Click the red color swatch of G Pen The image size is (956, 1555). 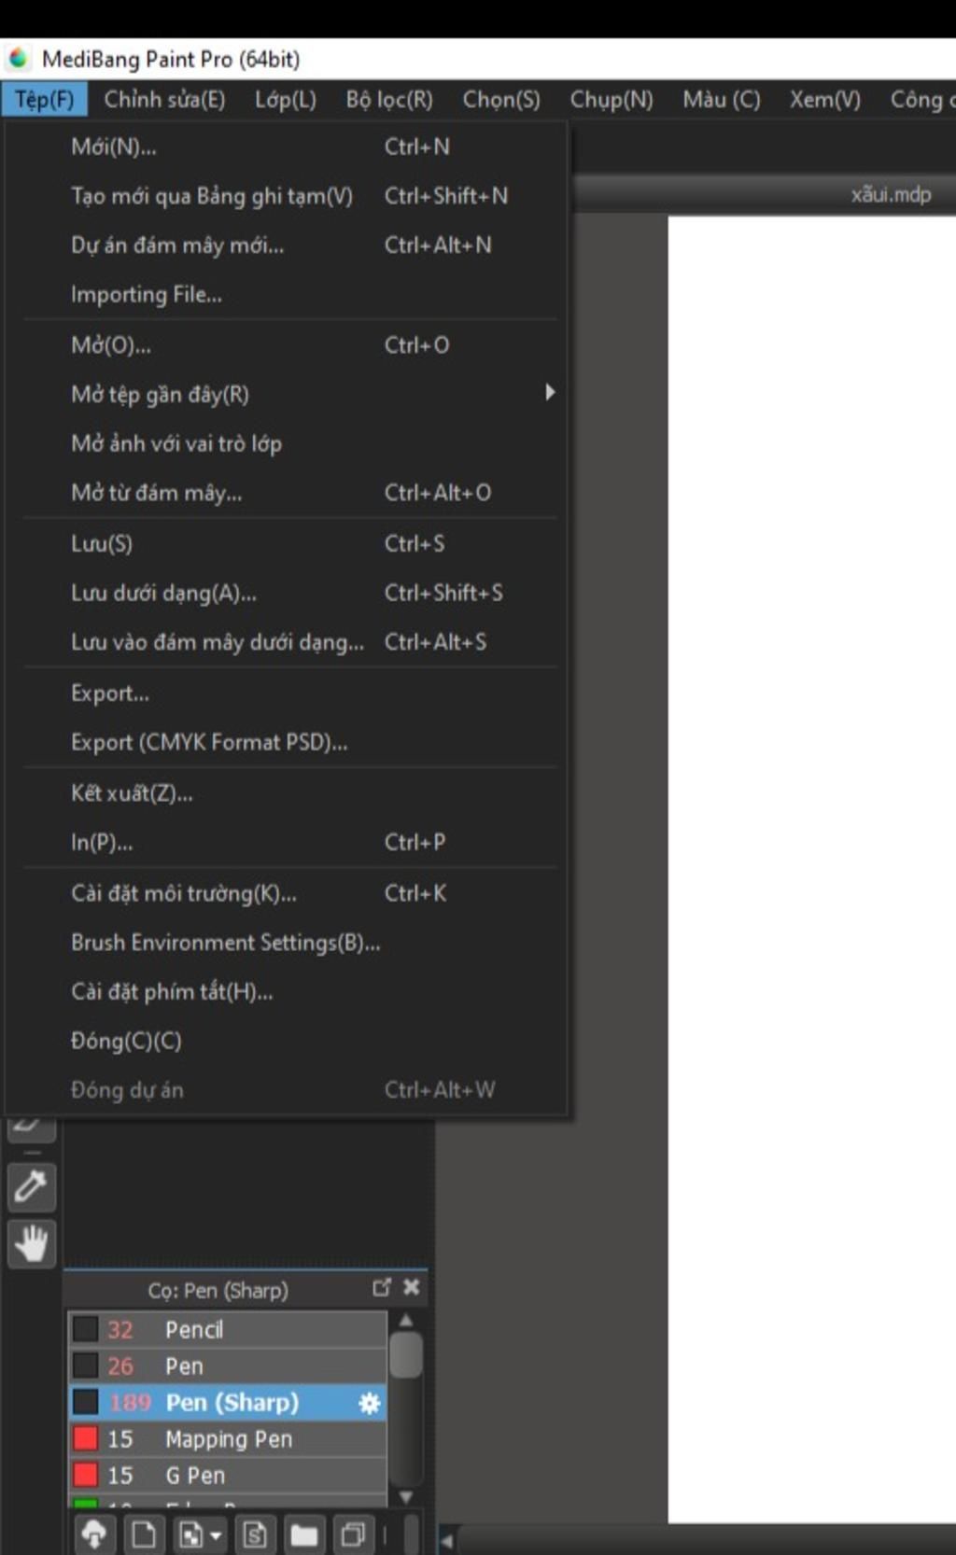pos(86,1475)
